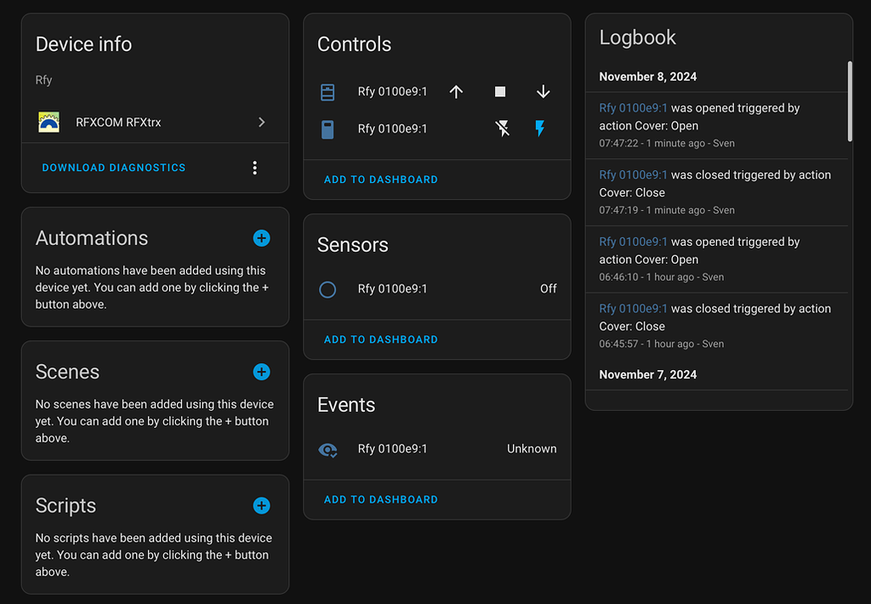Add the Controls card to dashboard
Screen dimensions: 871x604
coord(380,179)
